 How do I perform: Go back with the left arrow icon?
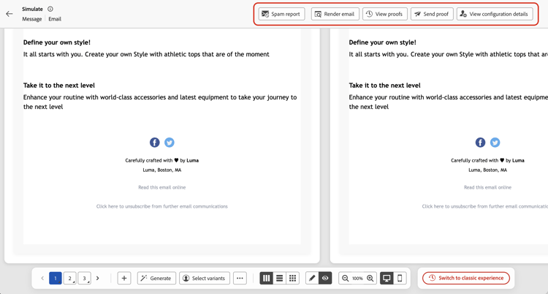(x=9, y=14)
